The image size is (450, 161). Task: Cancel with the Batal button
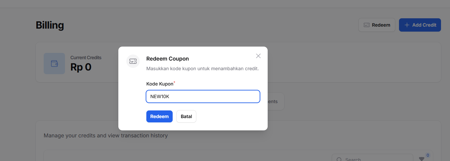coord(186,116)
